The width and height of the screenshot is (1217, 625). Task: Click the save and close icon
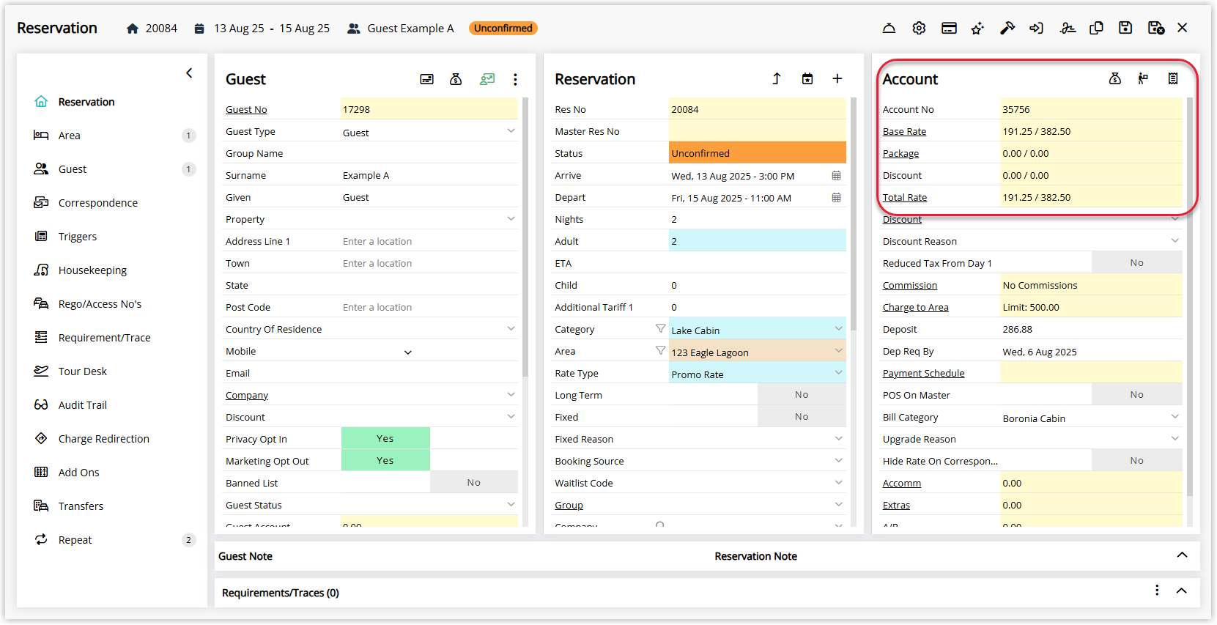point(1156,28)
